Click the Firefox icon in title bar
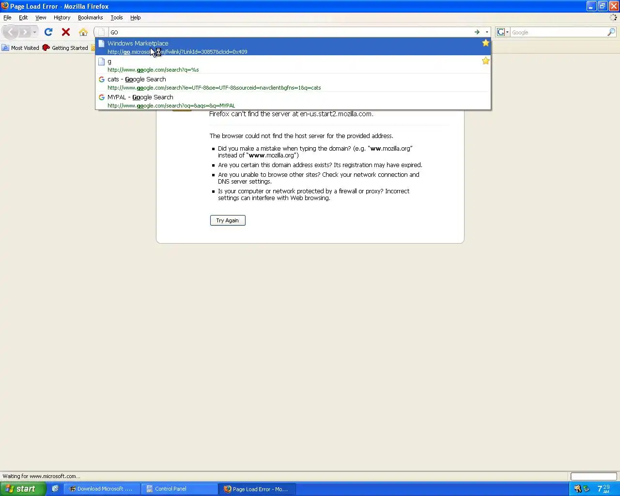 pos(5,6)
